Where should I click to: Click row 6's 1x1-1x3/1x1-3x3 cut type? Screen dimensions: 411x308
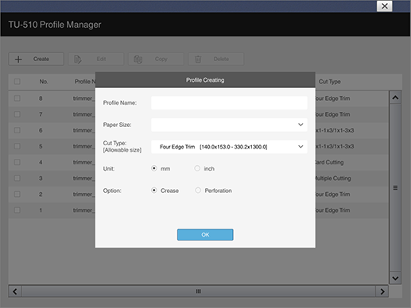pos(335,130)
